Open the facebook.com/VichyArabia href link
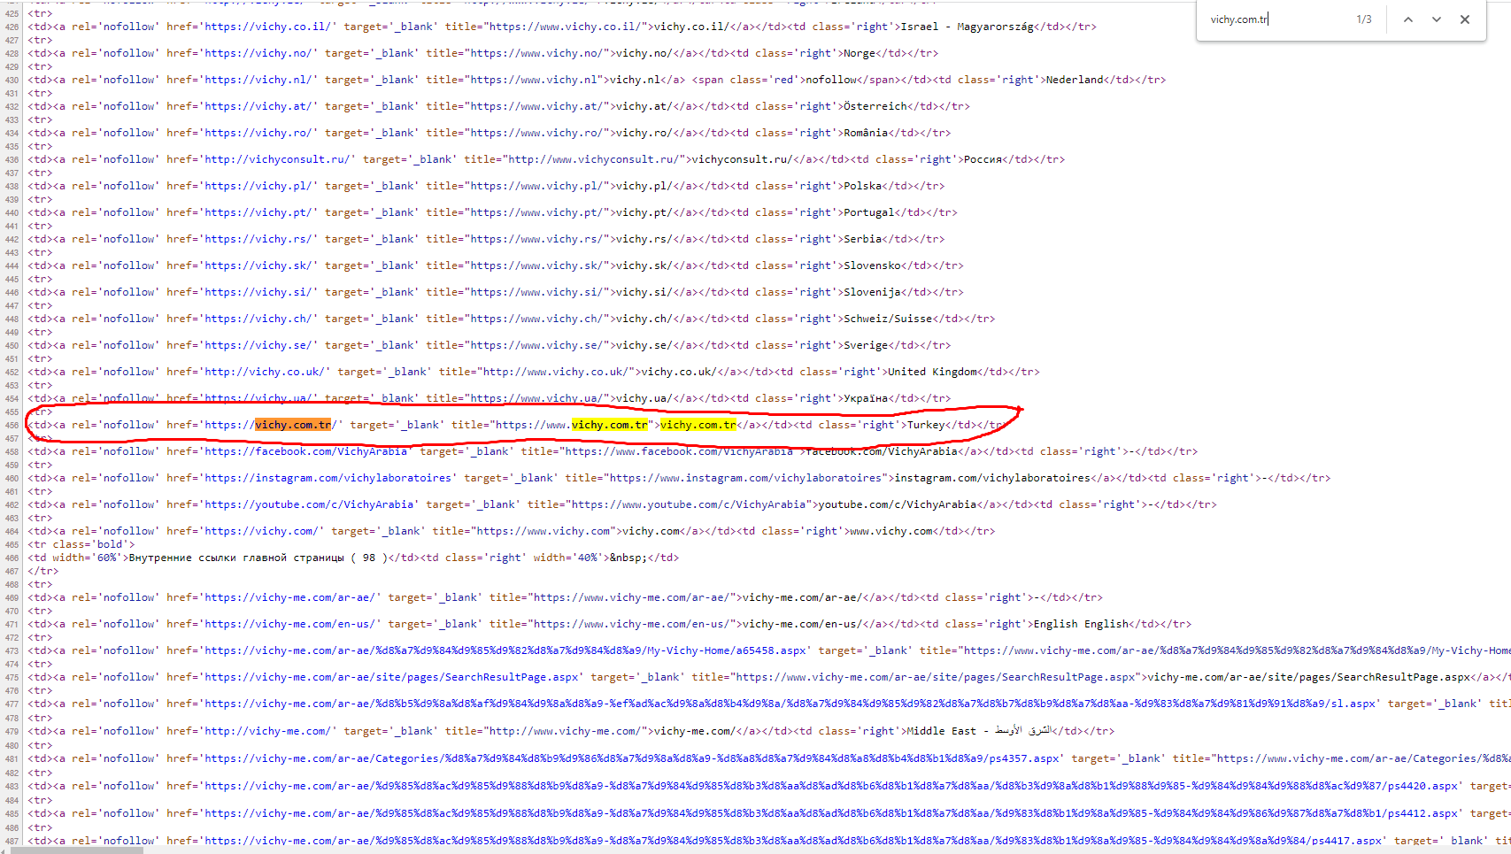This screenshot has height=854, width=1511. coord(306,451)
